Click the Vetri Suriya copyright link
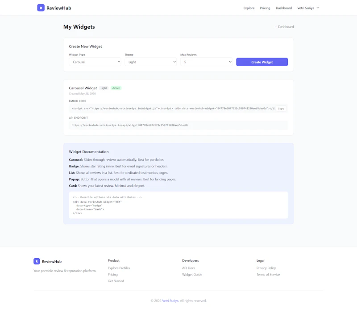357x314 pixels. 170,301
